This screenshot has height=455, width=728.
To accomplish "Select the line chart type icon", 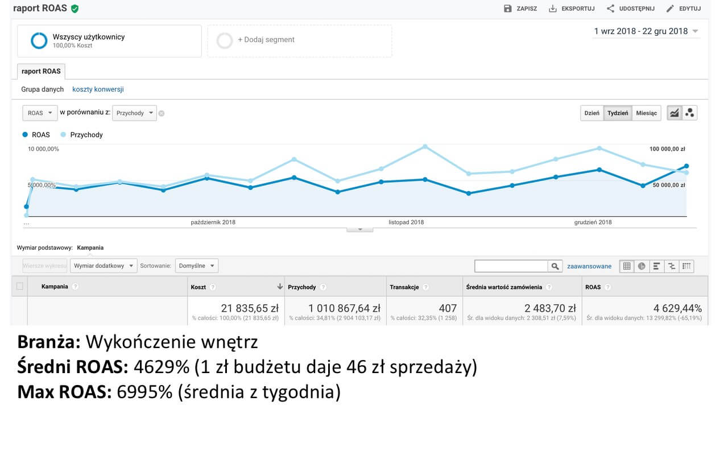I will pos(675,113).
